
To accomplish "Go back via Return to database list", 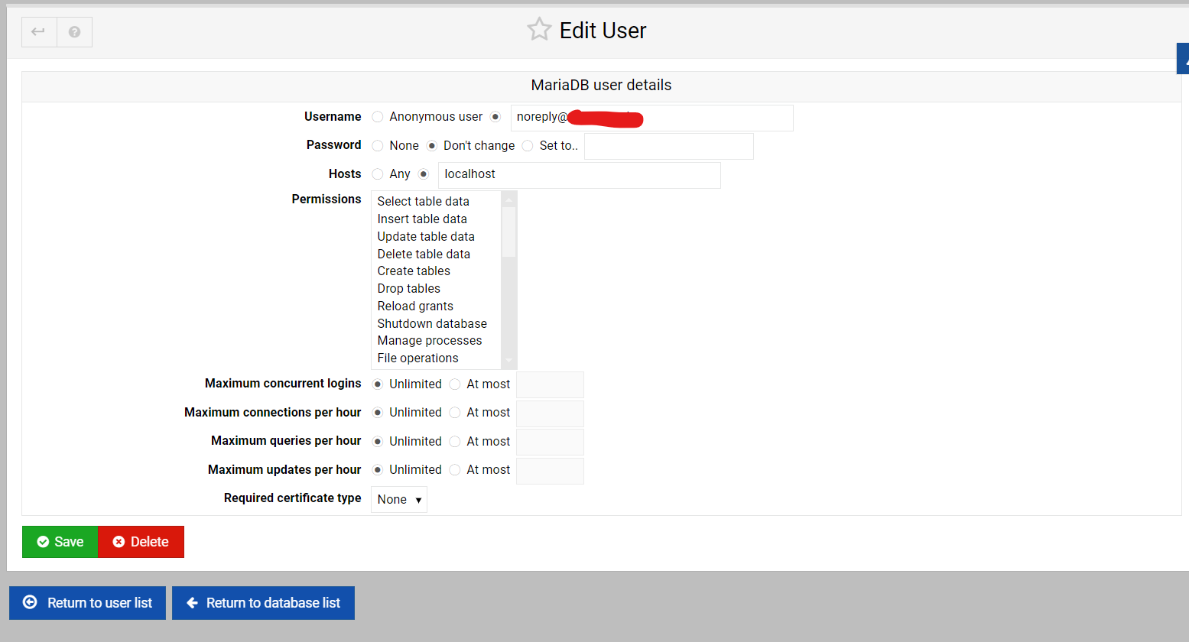I will (263, 603).
